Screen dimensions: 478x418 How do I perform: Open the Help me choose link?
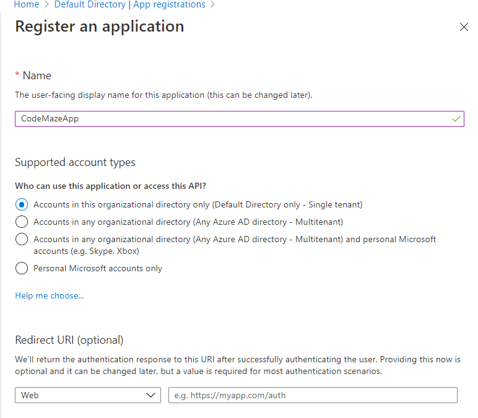point(50,295)
